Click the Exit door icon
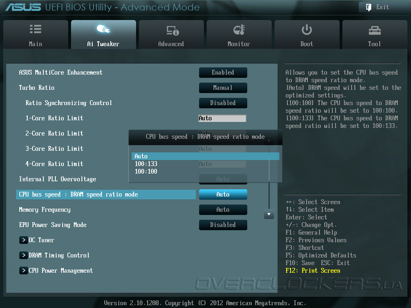 pyautogui.click(x=368, y=7)
